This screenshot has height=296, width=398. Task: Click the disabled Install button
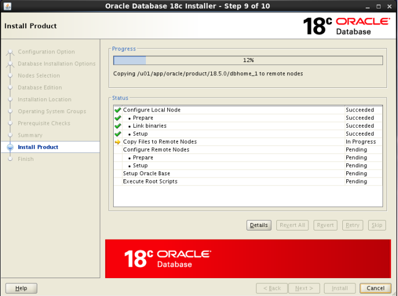click(339, 289)
